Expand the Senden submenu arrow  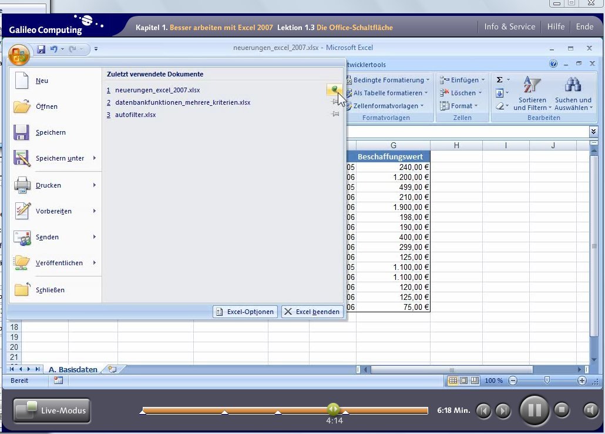[94, 237]
